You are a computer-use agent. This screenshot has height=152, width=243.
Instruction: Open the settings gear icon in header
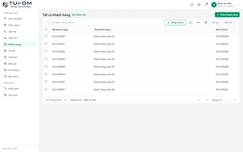[x=199, y=5]
